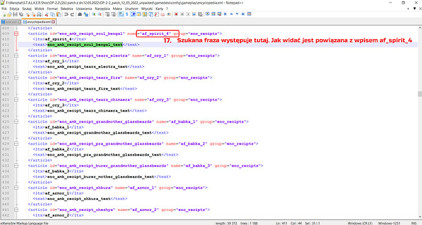
Task: Close the encyclopedia.xml tab
Action: click(x=53, y=22)
